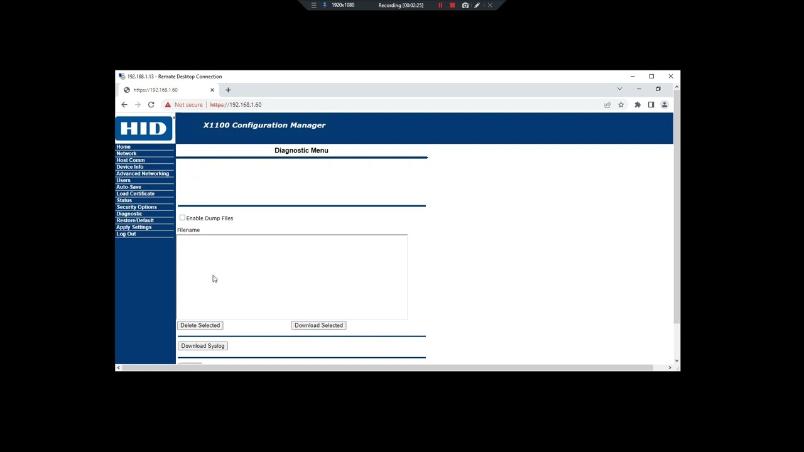The height and width of the screenshot is (452, 804).
Task: Click inside the Filename list box
Action: tap(292, 277)
